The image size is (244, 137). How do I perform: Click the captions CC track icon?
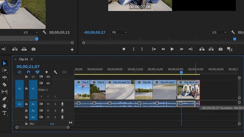(64, 72)
